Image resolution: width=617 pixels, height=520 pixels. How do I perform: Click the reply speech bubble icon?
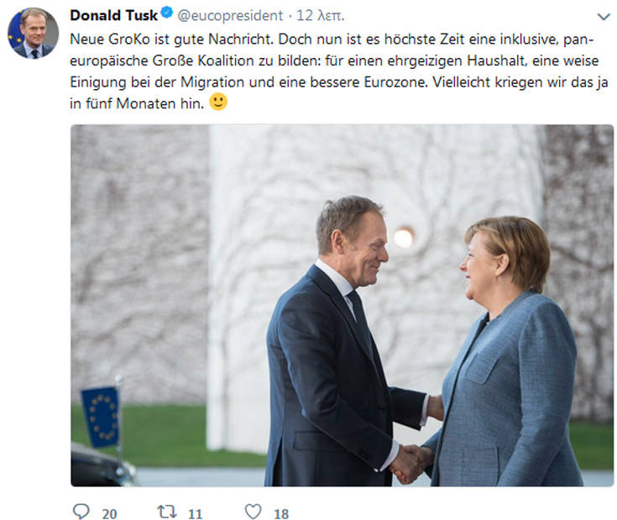point(81,511)
